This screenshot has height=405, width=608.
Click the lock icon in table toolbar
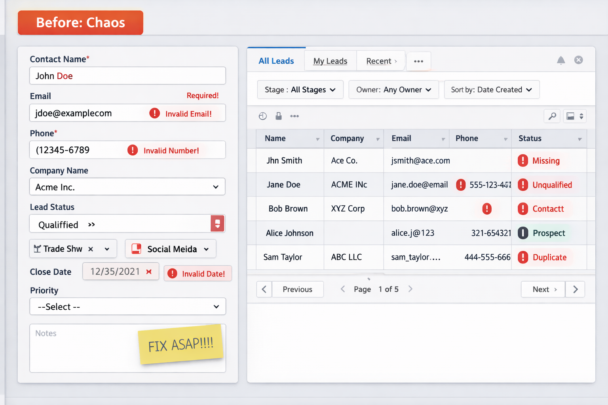tap(279, 116)
